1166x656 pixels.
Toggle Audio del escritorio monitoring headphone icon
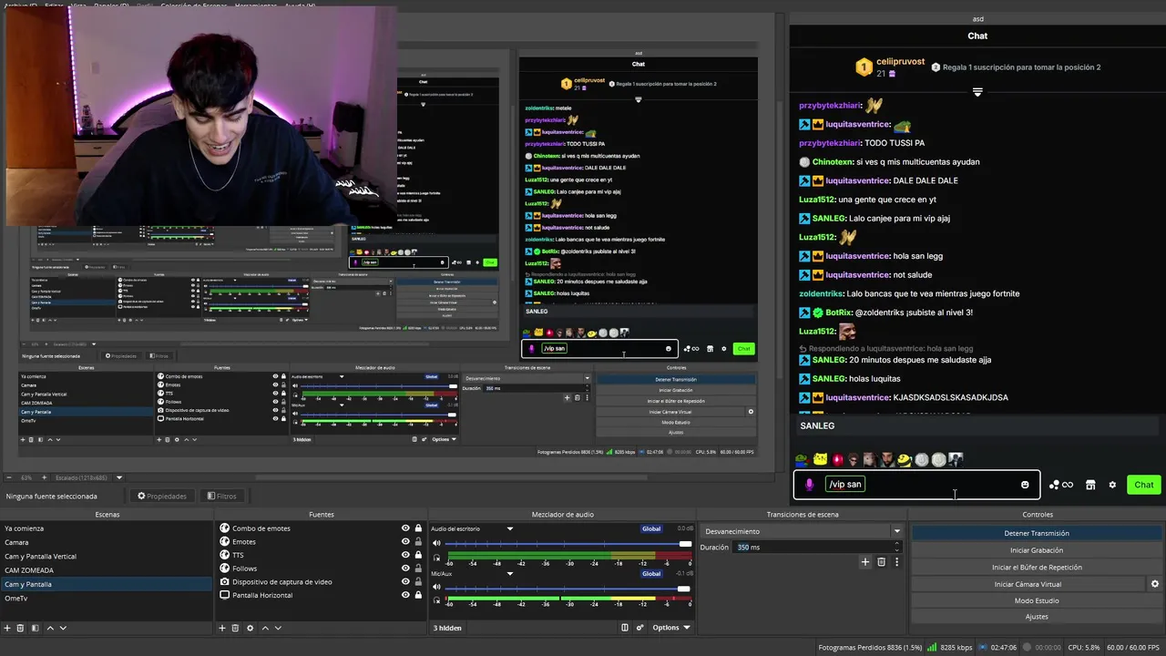(x=436, y=558)
